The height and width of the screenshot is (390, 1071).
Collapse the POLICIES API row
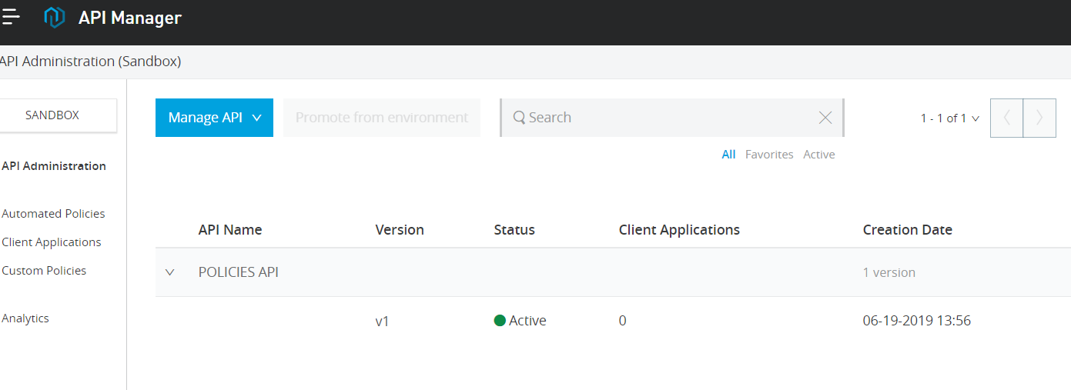pyautogui.click(x=170, y=272)
